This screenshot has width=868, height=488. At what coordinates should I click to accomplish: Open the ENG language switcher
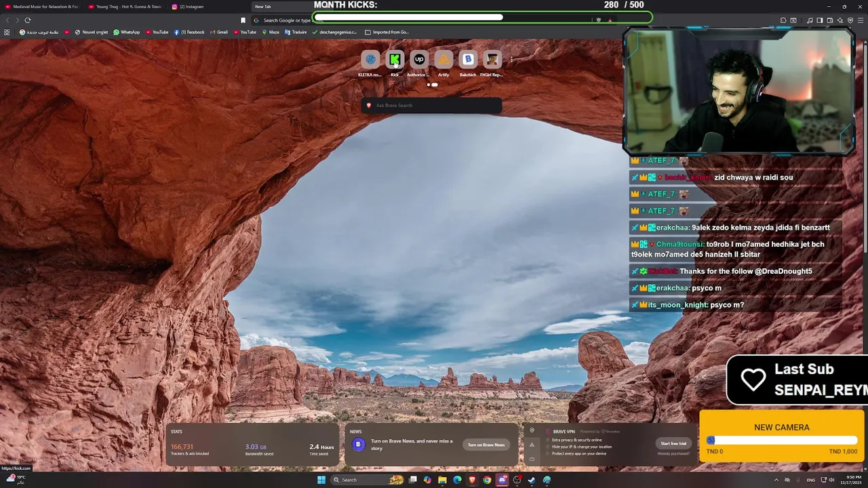[x=811, y=480]
